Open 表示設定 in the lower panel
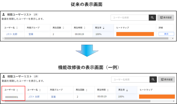177x104 pixels. point(166,79)
